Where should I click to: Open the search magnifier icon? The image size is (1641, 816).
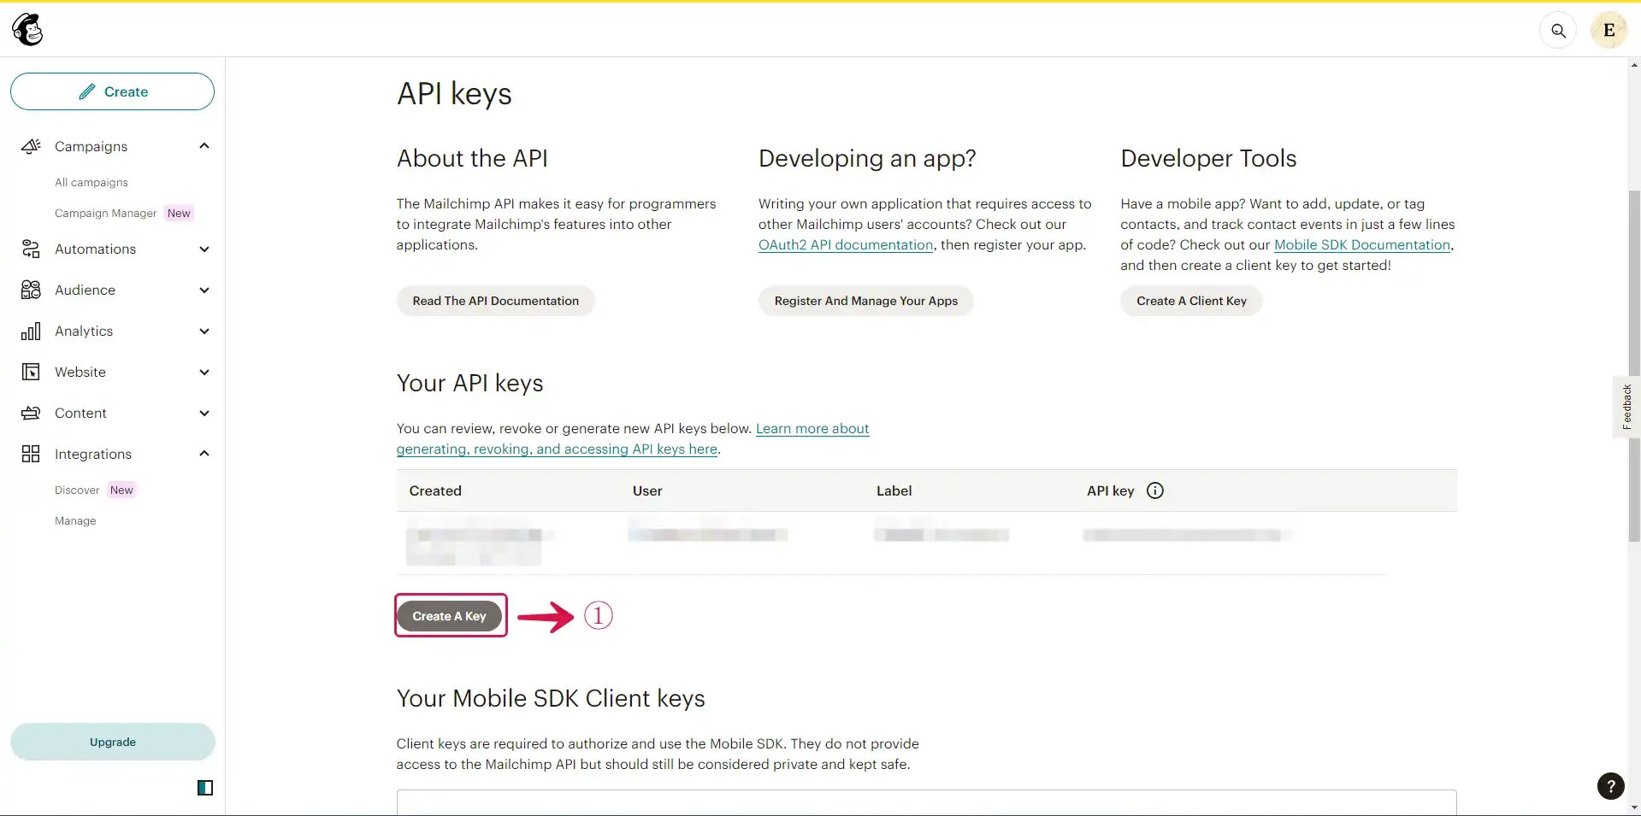1558,31
